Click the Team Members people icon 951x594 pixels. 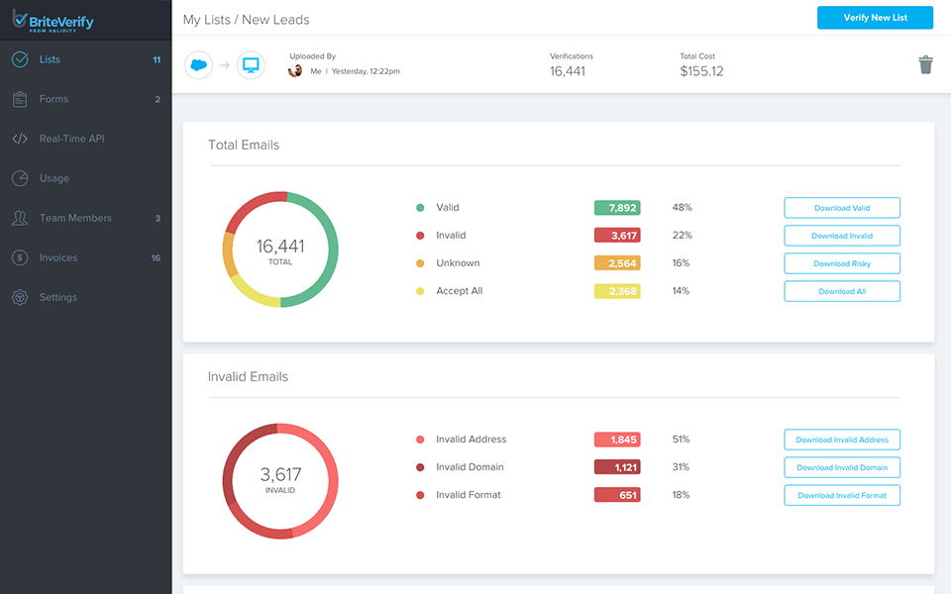point(20,218)
